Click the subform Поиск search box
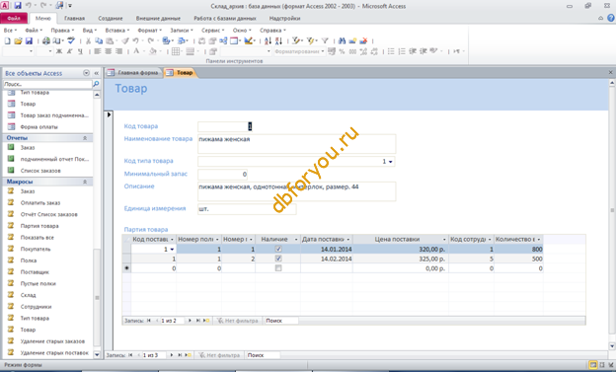This screenshot has width=616, height=372. pos(281,321)
